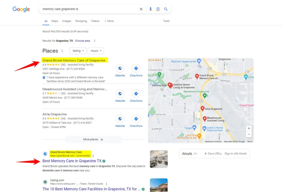Expand the Rating filter dropdown
The image size is (282, 192).
click(x=78, y=51)
